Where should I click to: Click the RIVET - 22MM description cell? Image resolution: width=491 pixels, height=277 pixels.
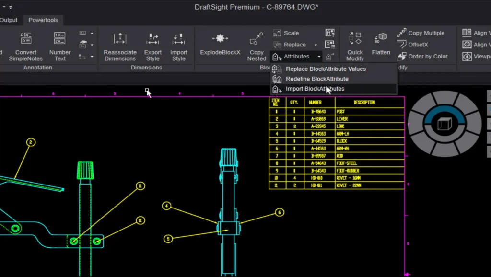[370, 185]
